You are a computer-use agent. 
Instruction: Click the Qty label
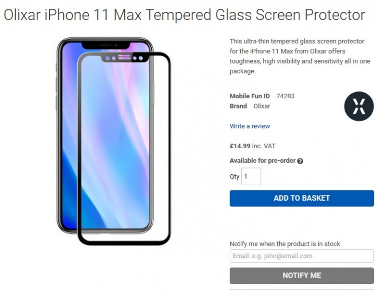pyautogui.click(x=234, y=176)
